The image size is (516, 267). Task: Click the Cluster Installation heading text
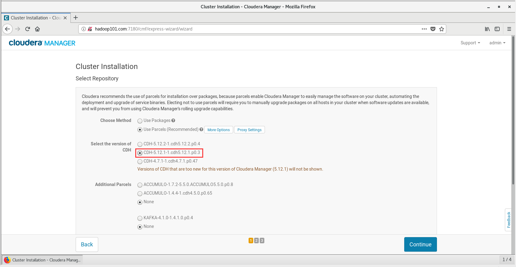(x=107, y=67)
